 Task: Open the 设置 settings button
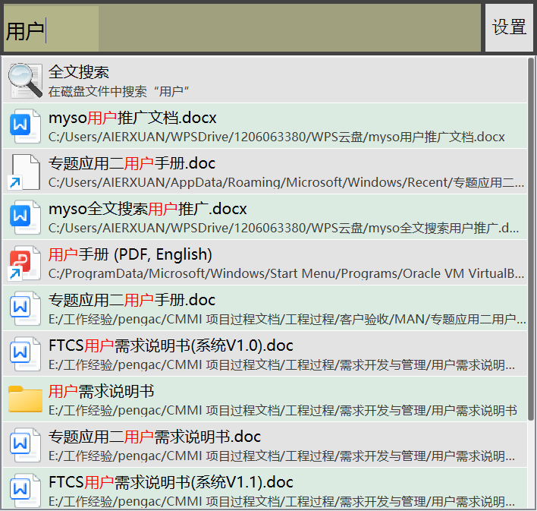pyautogui.click(x=509, y=28)
